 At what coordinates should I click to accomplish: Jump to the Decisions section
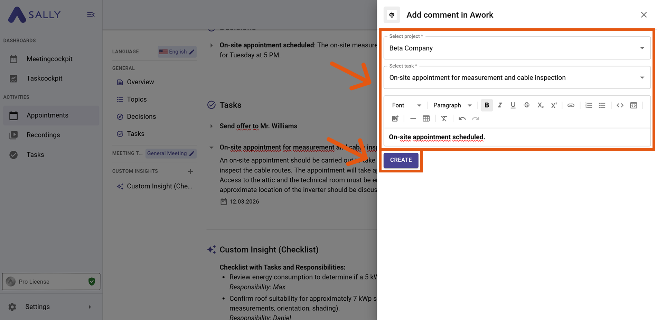141,117
